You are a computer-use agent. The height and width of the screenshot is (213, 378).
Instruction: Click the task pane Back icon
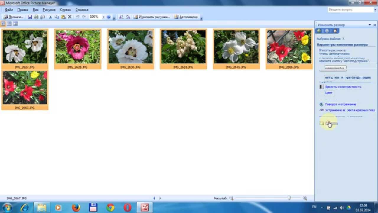(x=319, y=31)
